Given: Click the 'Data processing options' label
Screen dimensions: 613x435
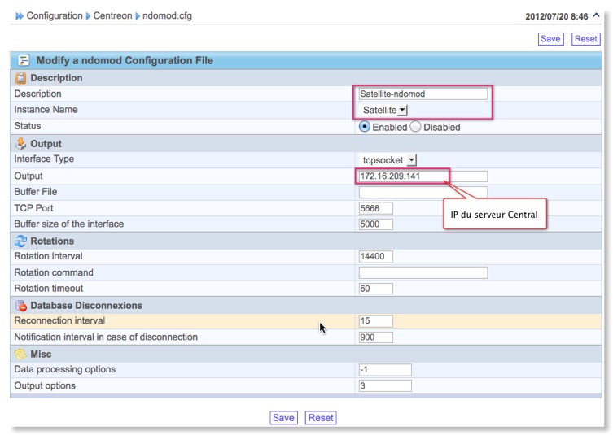Looking at the screenshot, I should pyautogui.click(x=65, y=369).
